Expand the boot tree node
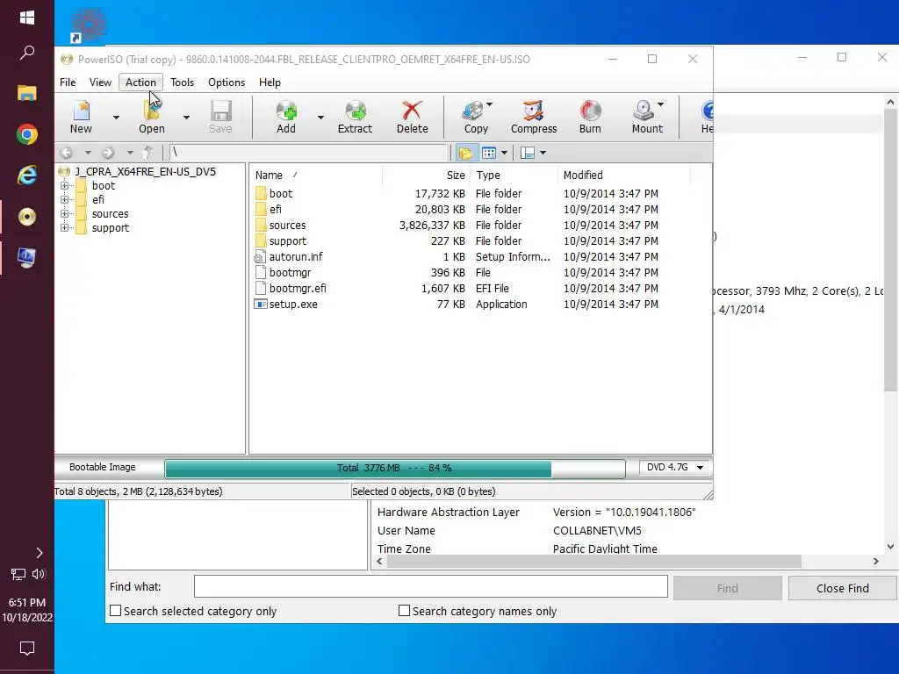The image size is (899, 674). coord(64,186)
